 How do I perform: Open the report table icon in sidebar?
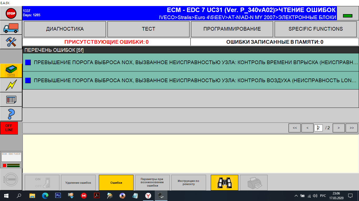point(11,99)
